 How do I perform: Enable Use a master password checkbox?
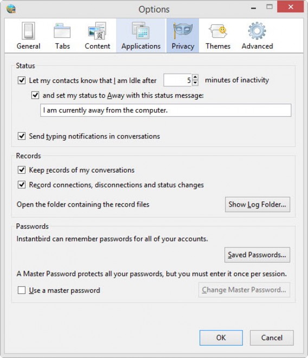(x=22, y=290)
